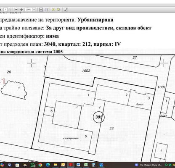This screenshot has height=168, width=175.
Task: Click the zoom in plus button
Action: click(x=21, y=10)
